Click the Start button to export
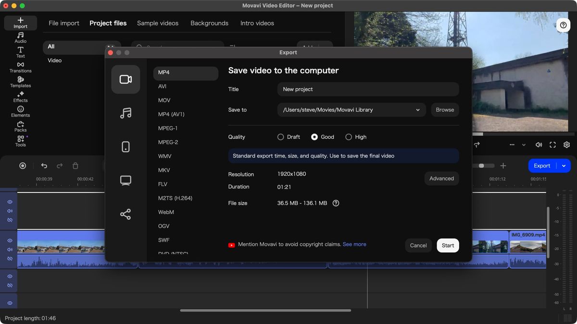577x324 pixels. click(x=448, y=245)
